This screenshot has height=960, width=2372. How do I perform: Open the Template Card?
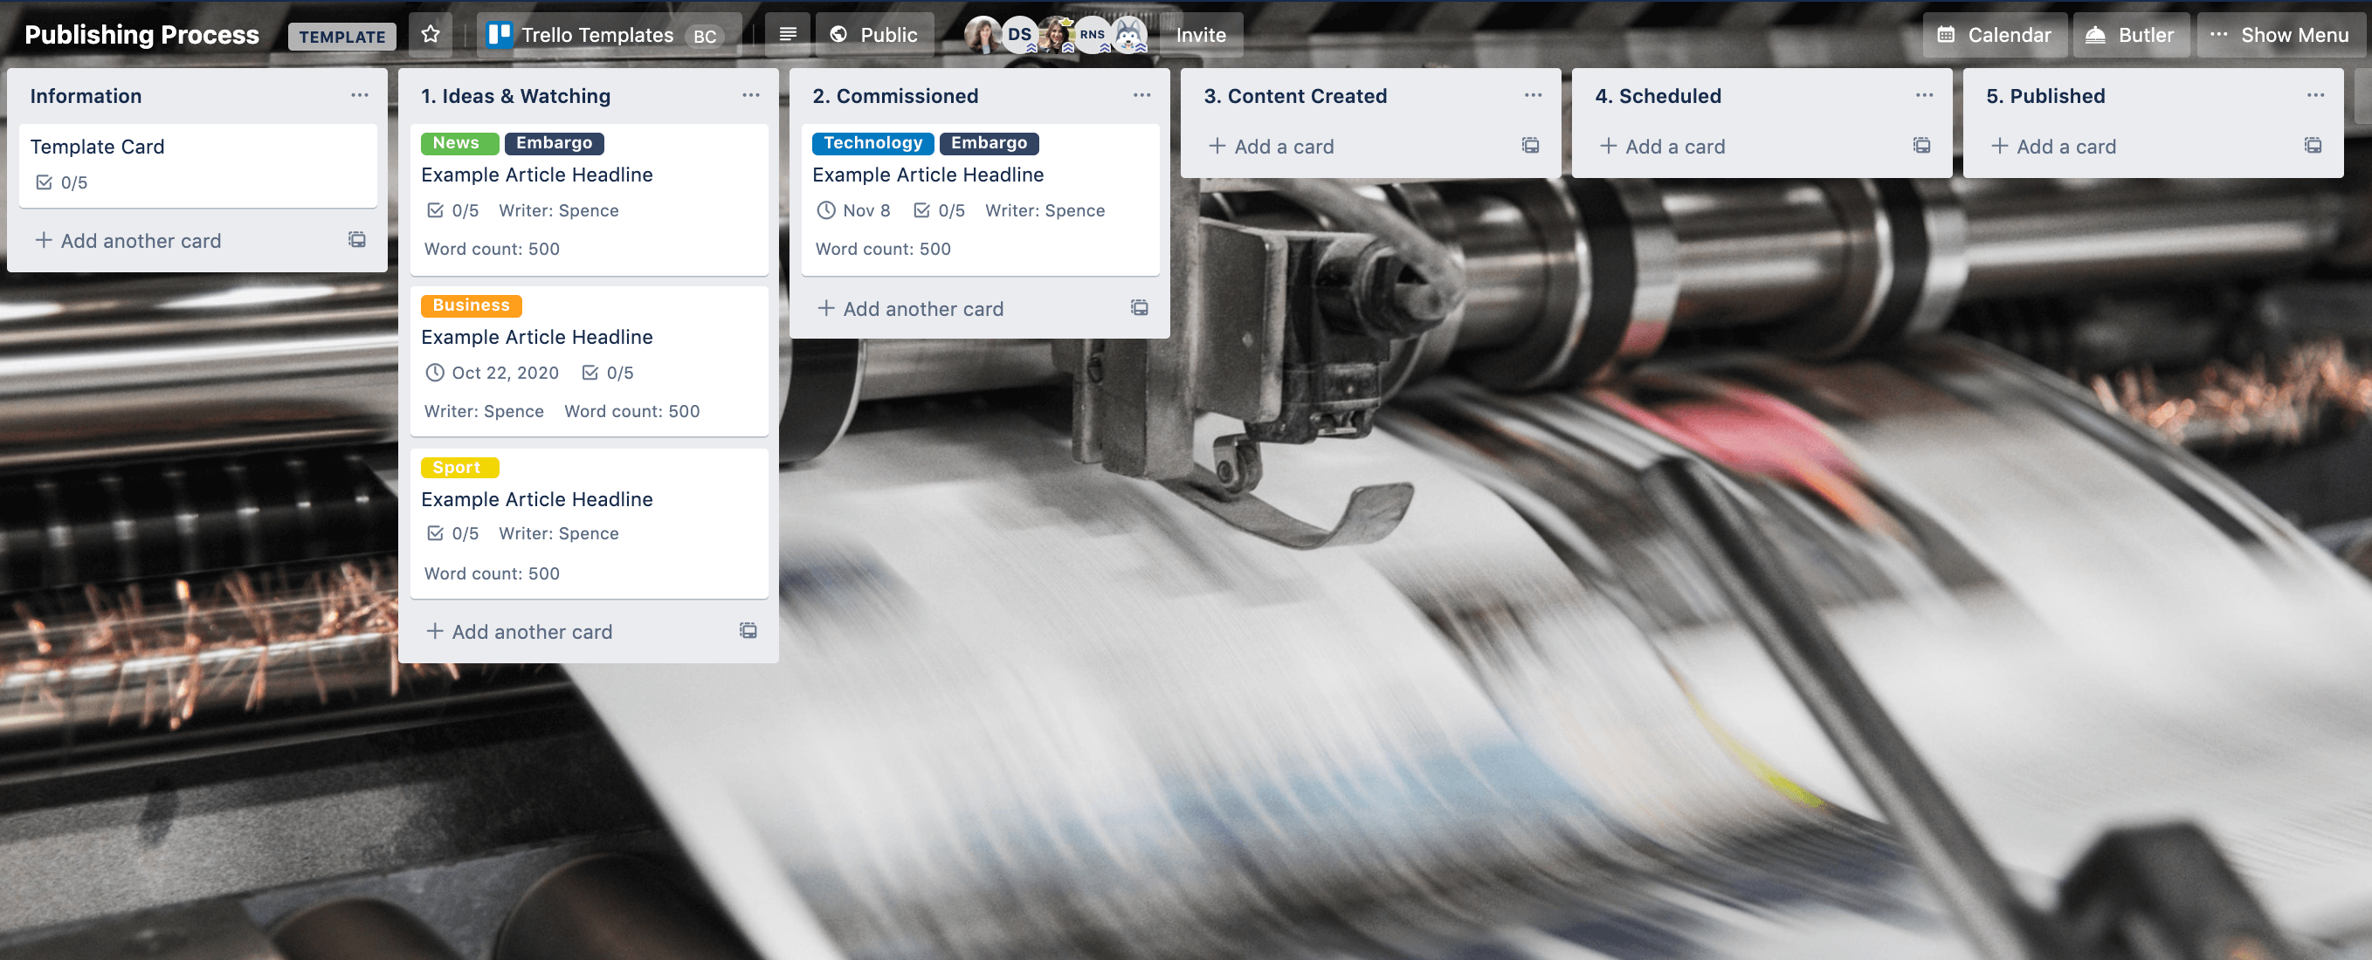point(198,166)
